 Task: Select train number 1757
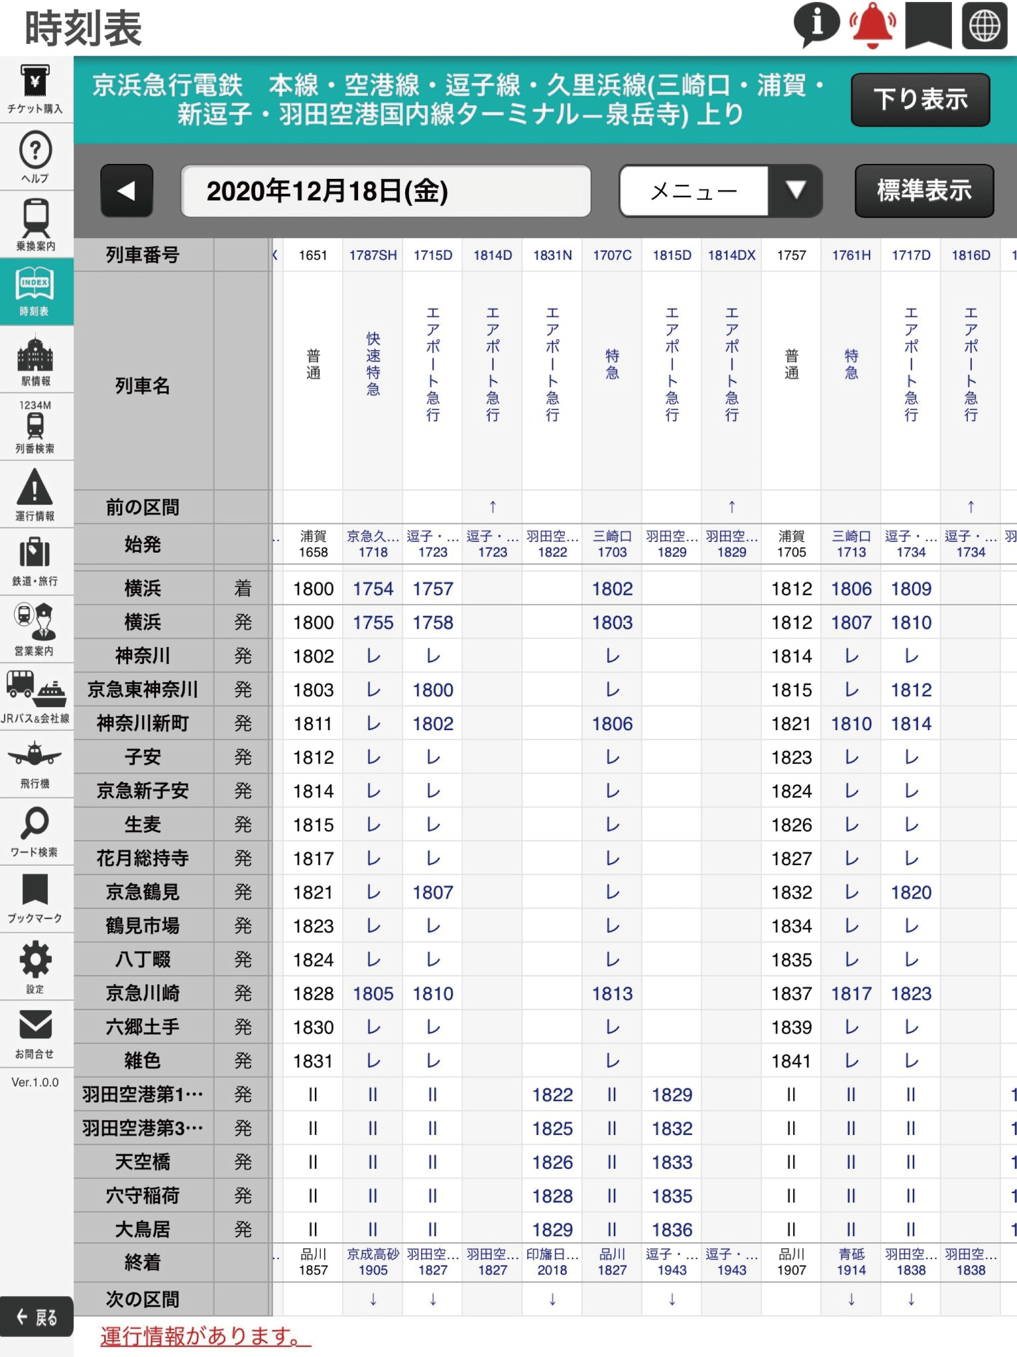tap(792, 255)
